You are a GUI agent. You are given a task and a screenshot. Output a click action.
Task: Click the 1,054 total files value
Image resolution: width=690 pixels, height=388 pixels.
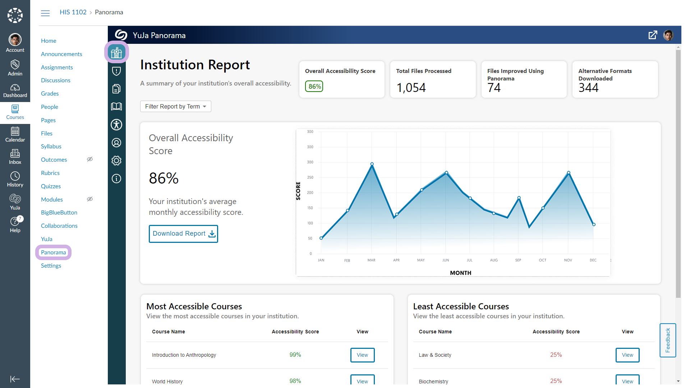click(x=411, y=88)
